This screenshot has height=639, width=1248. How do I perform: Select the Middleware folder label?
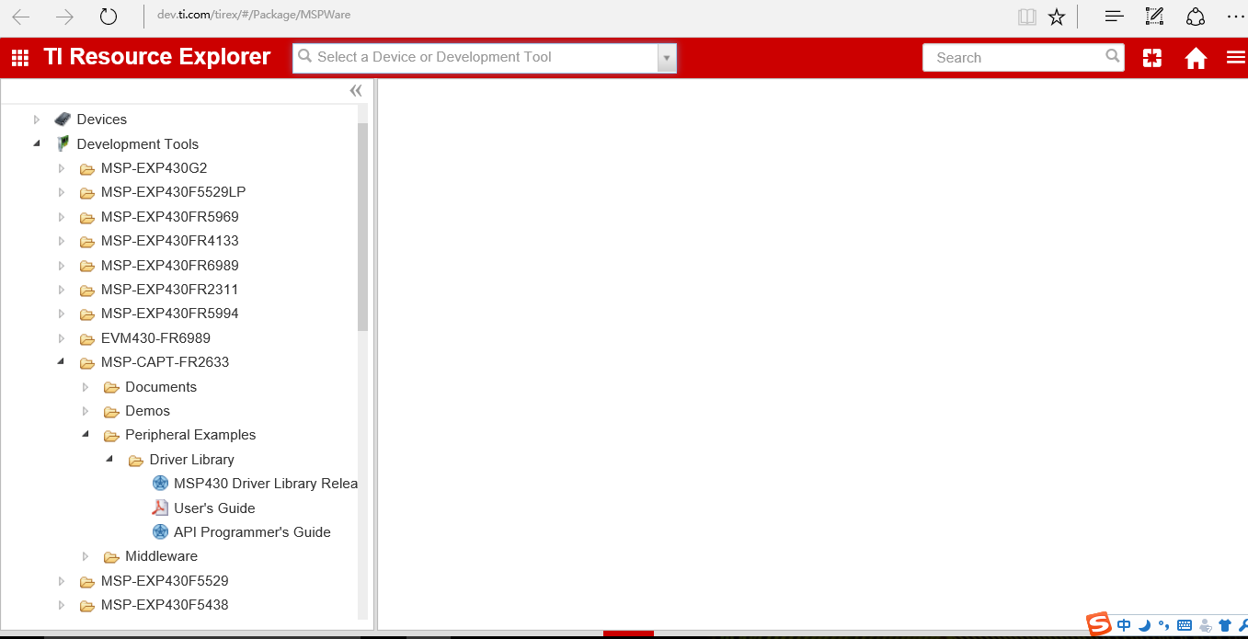point(161,556)
